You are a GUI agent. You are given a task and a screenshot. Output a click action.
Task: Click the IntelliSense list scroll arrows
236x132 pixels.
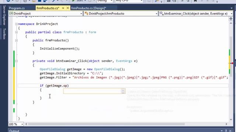point(123,91)
